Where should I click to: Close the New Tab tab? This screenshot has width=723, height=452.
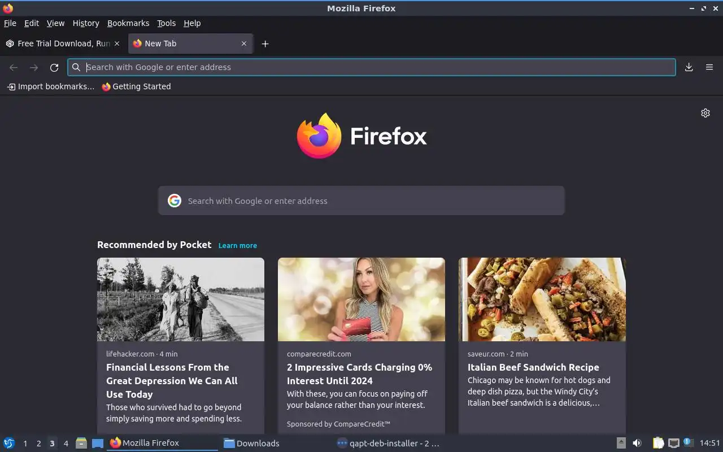point(244,44)
